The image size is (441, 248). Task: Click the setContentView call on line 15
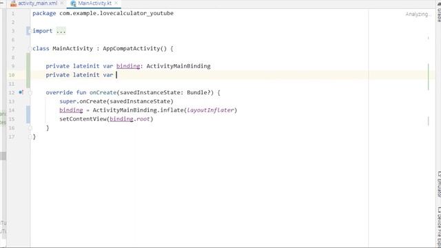[83, 119]
